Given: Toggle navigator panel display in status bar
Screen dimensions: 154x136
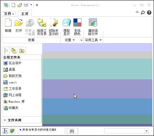Looking at the screenshot, I should (x=5, y=131).
